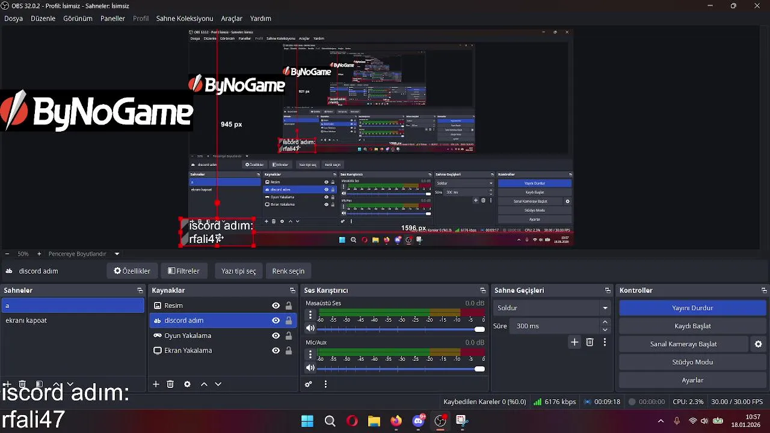Open the Sahne Koleksiyonu menu
This screenshot has height=433, width=770.
click(185, 19)
